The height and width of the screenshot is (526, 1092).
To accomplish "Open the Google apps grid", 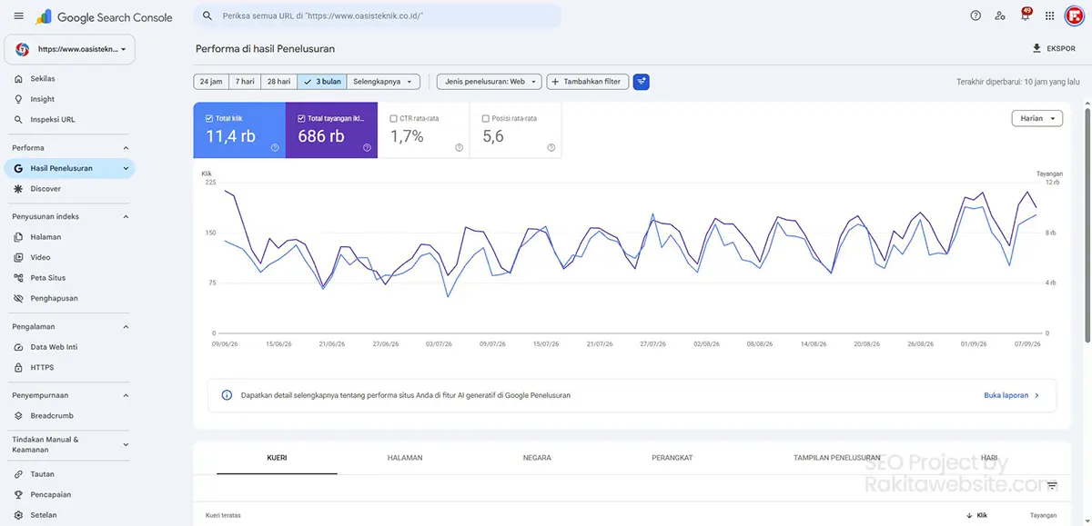I will (x=1049, y=15).
